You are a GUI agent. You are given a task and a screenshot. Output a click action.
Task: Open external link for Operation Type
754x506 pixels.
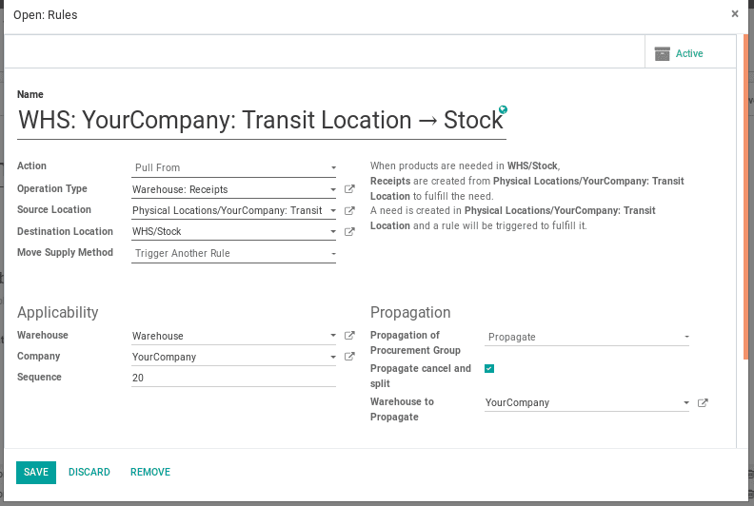[349, 189]
